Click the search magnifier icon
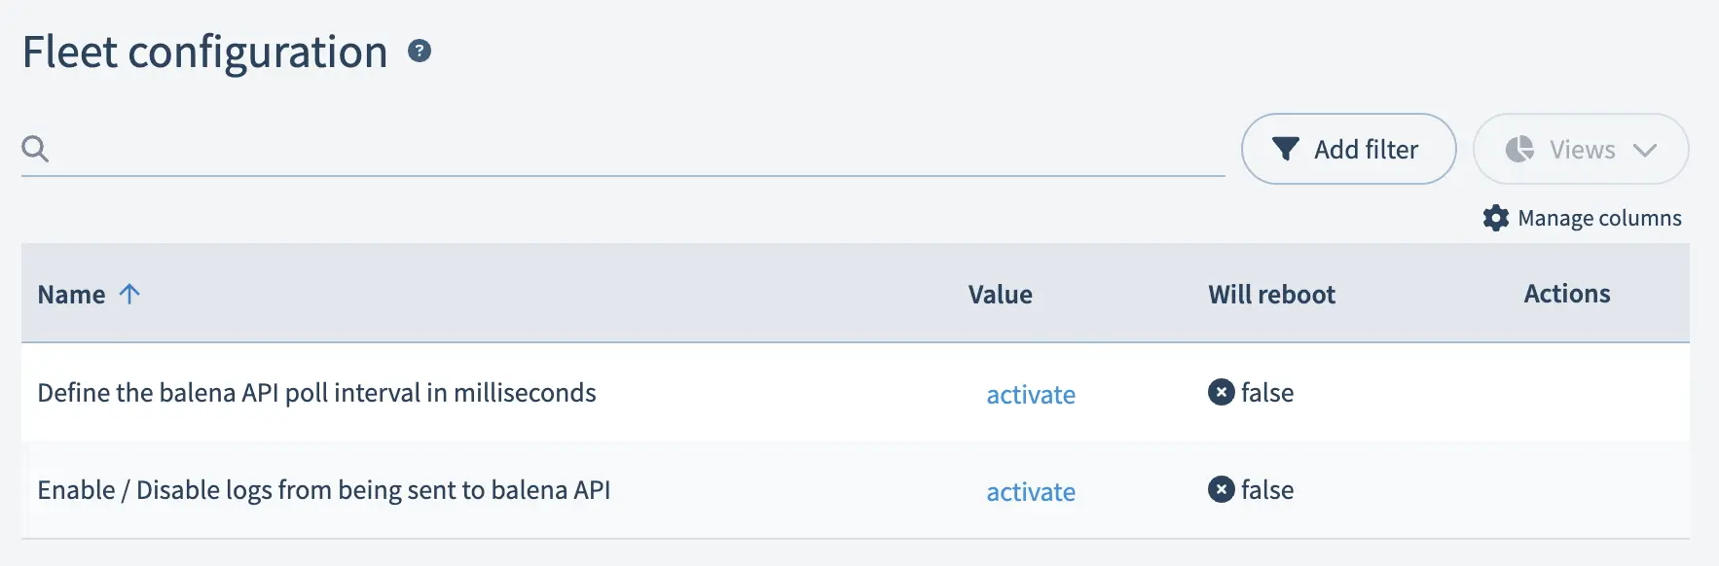Screen dimensions: 1719x566 [x=35, y=149]
